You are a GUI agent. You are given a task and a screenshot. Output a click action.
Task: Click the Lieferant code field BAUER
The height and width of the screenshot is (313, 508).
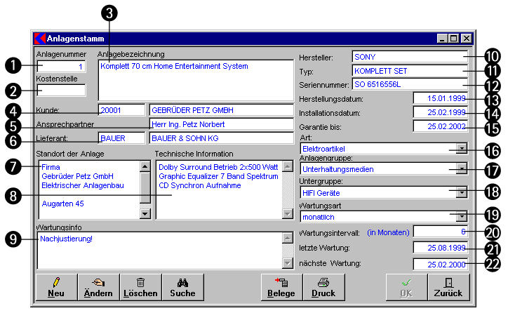click(121, 138)
